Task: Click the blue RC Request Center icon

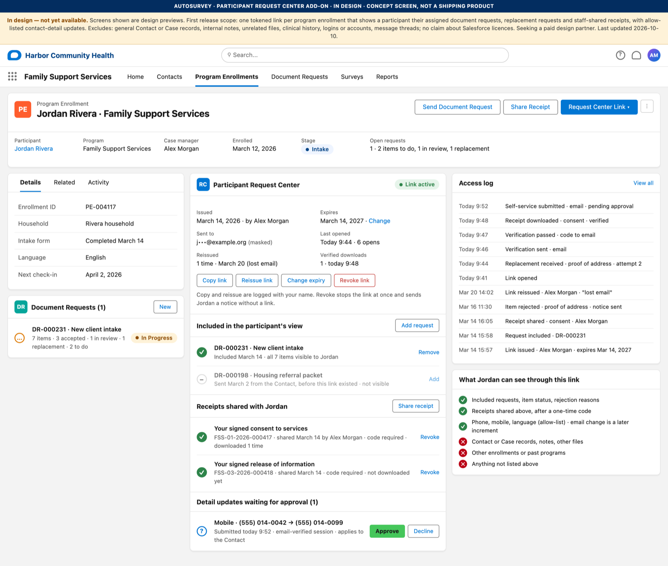Action: coord(203,184)
